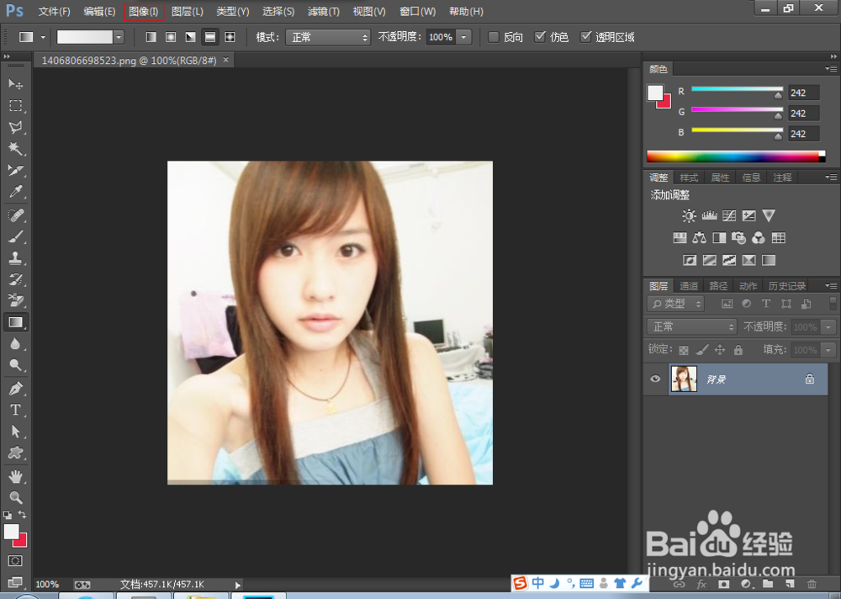Select the Hand tool
The width and height of the screenshot is (841, 599).
point(15,476)
